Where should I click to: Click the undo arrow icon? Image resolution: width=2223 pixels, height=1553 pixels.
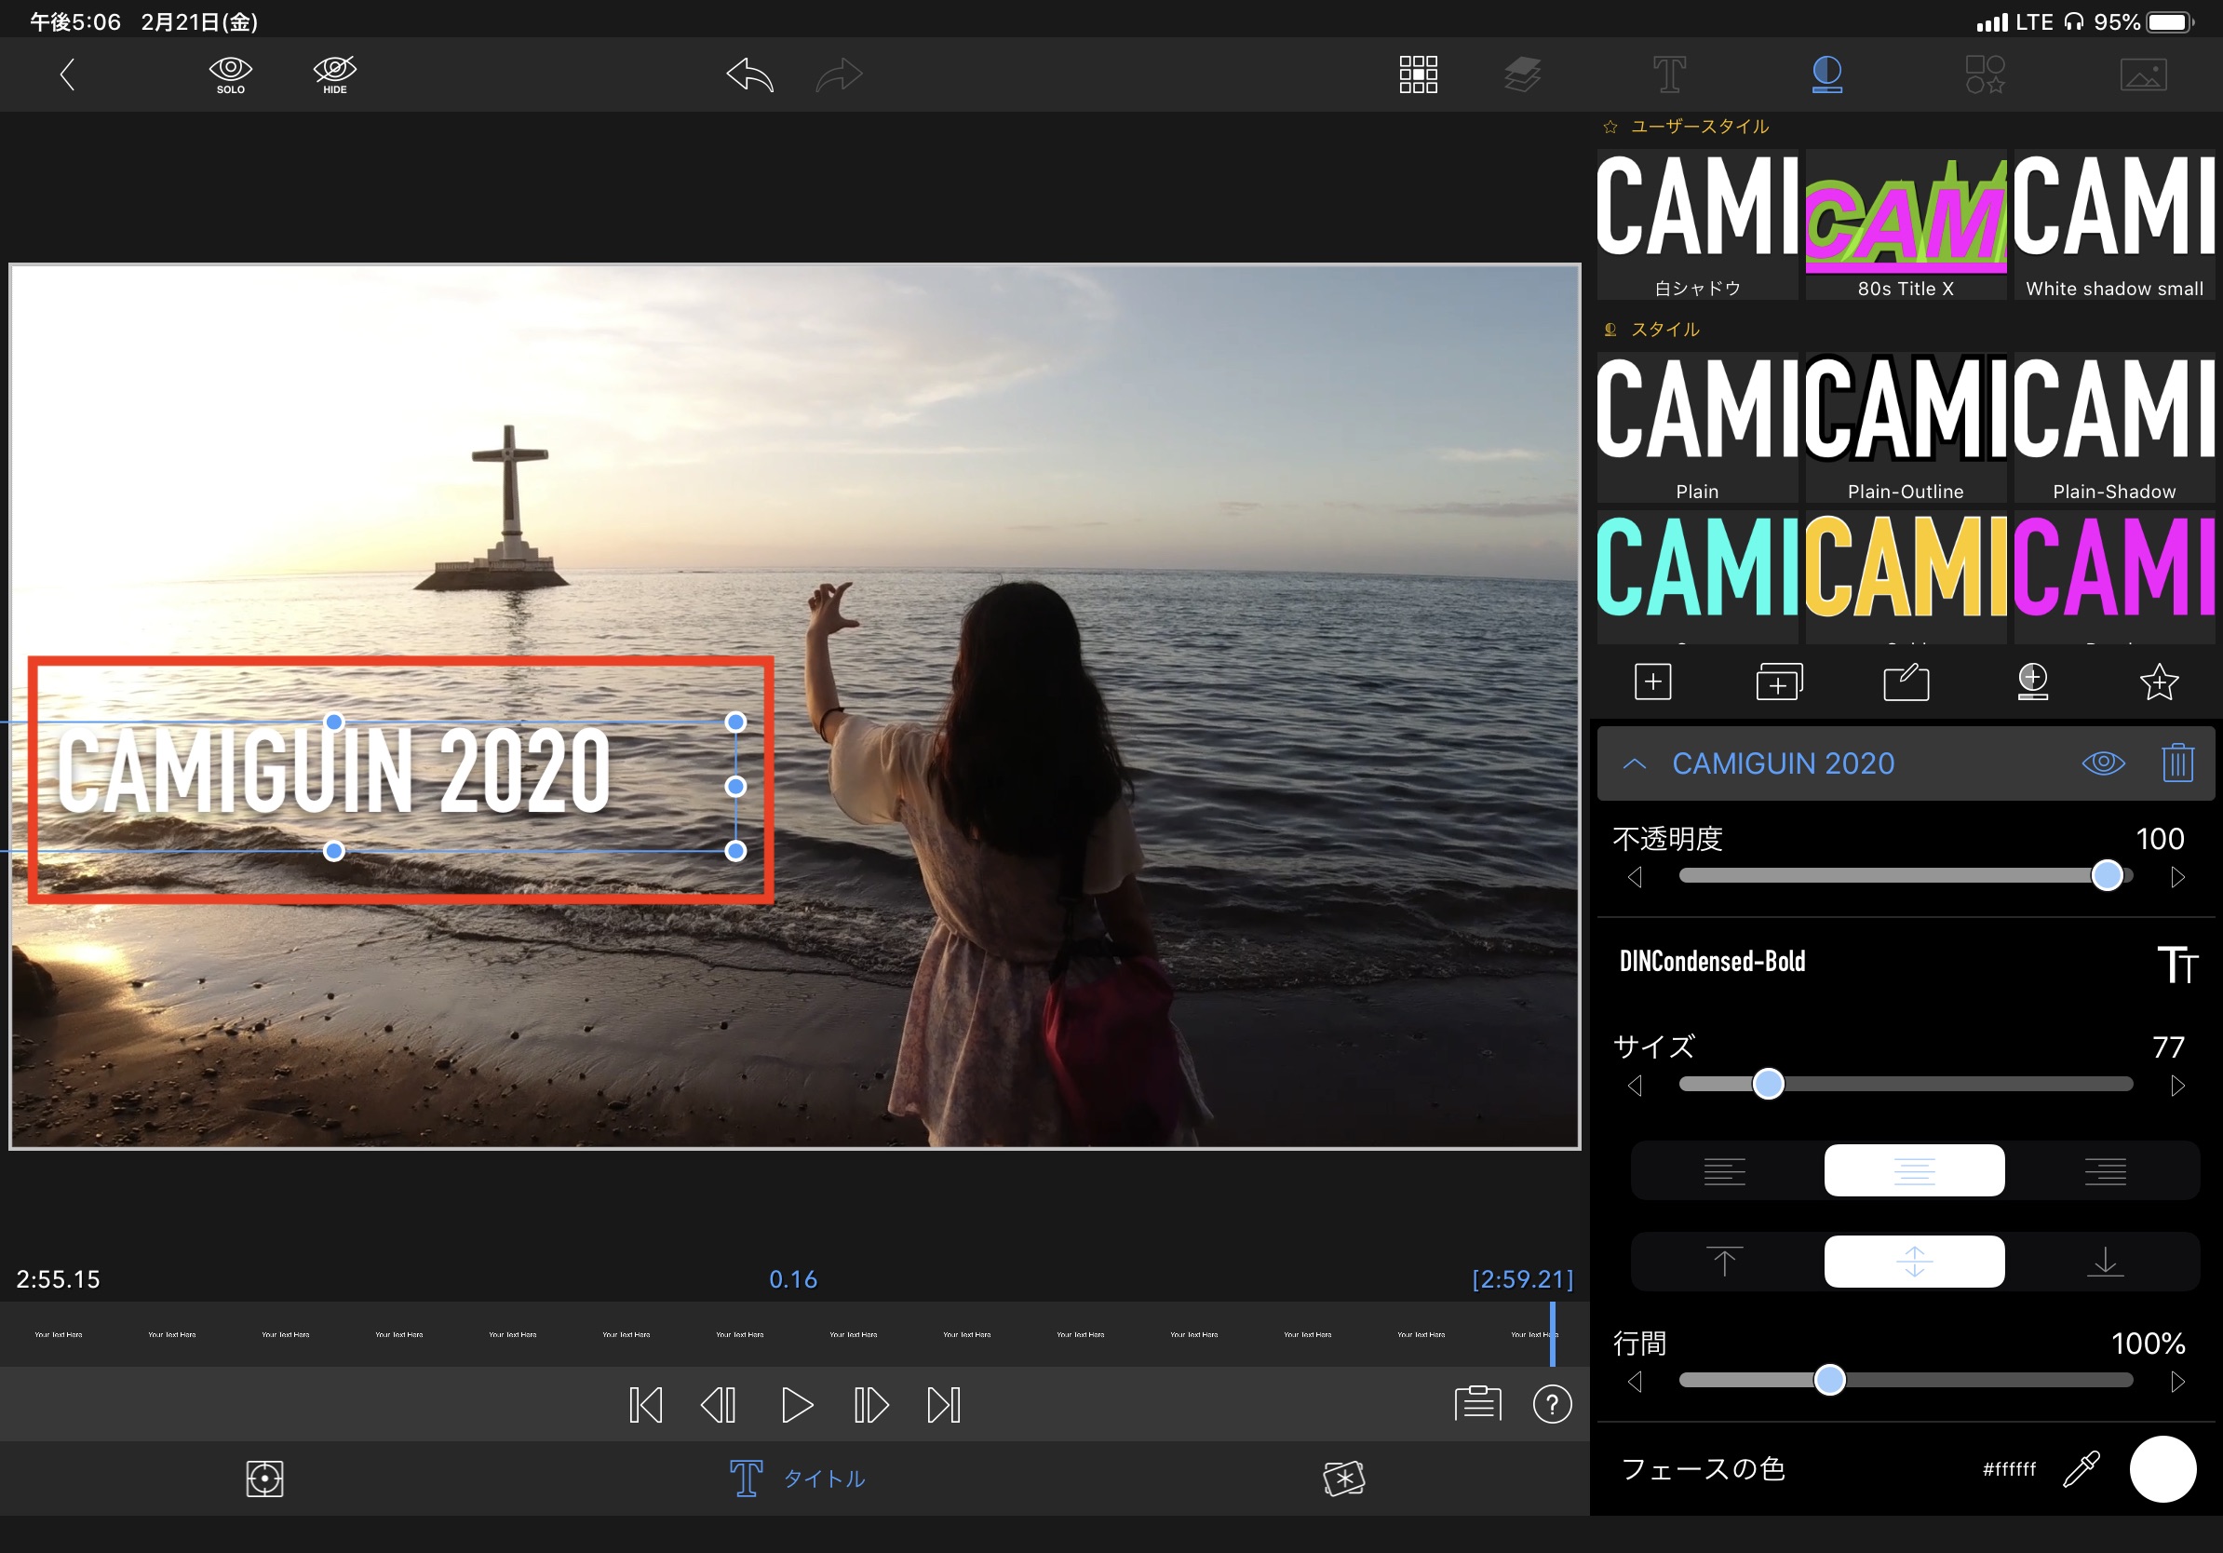pyautogui.click(x=750, y=74)
